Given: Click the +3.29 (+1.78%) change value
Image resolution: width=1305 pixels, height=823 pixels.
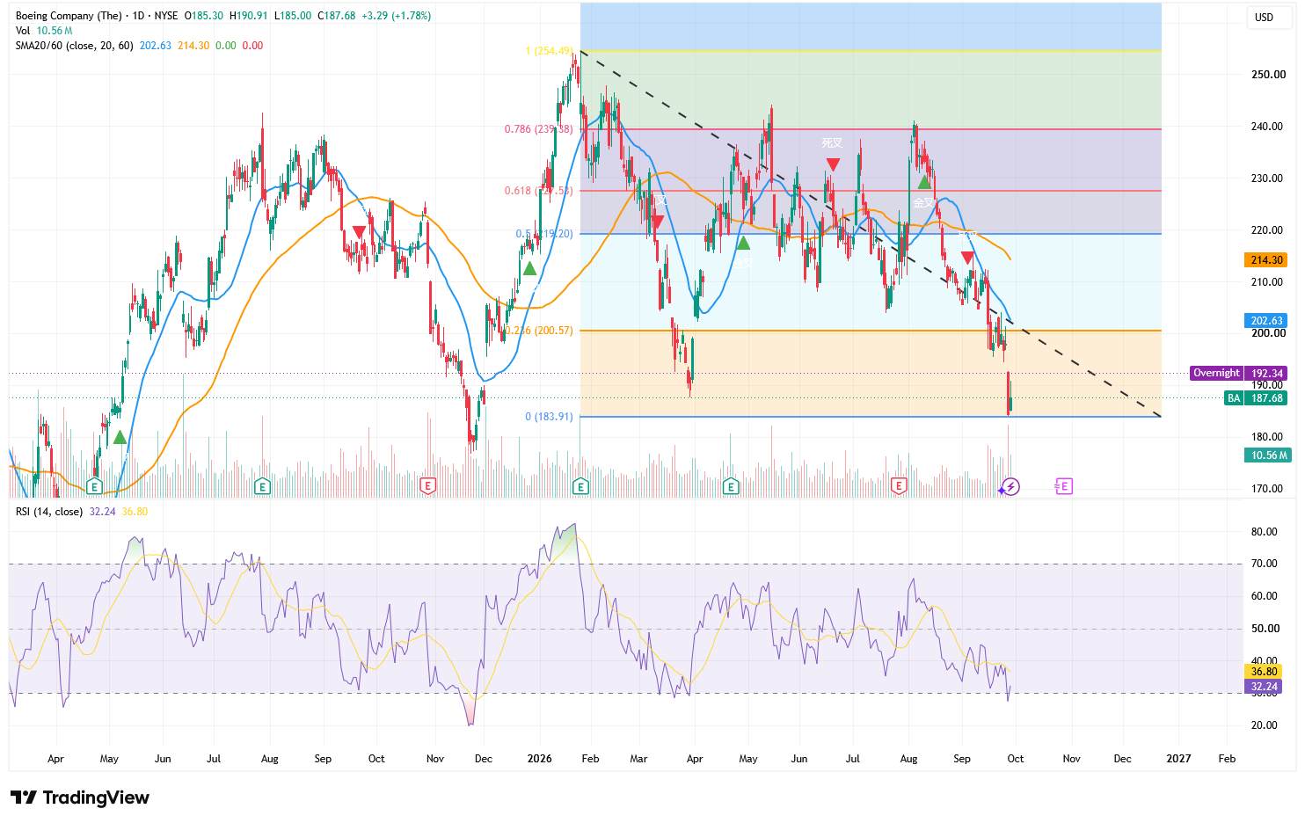Looking at the screenshot, I should coord(396,16).
